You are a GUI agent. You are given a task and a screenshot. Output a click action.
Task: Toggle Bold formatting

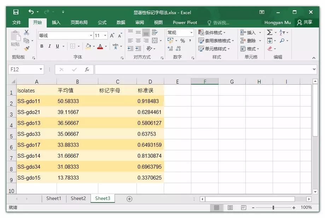tap(42, 46)
